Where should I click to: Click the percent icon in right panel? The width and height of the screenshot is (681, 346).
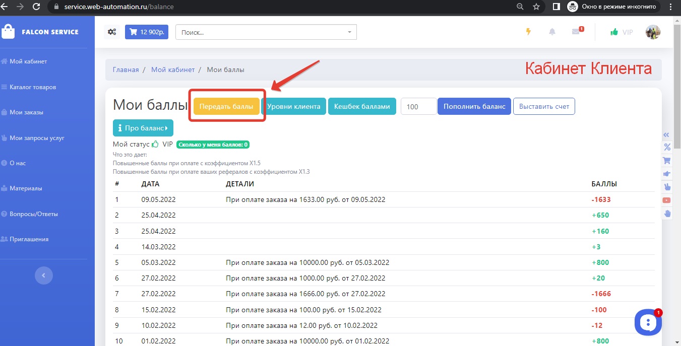click(667, 147)
